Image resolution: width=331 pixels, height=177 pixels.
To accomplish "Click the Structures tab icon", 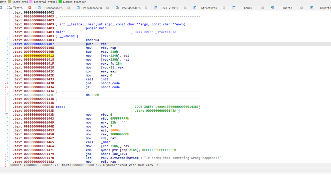I will (x=195, y=8).
